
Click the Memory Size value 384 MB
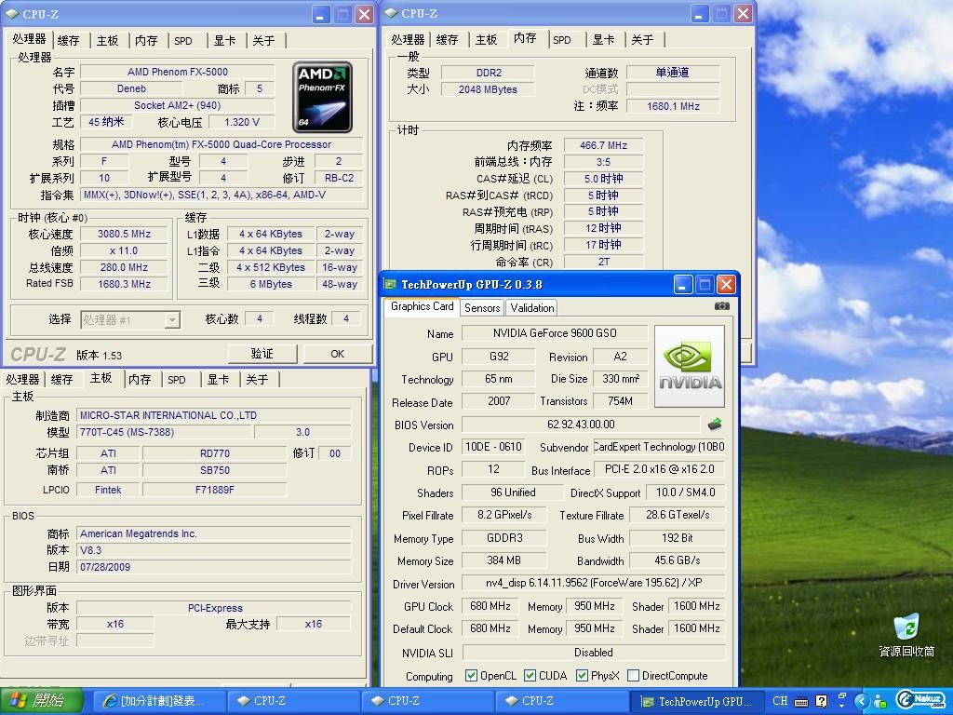[503, 560]
